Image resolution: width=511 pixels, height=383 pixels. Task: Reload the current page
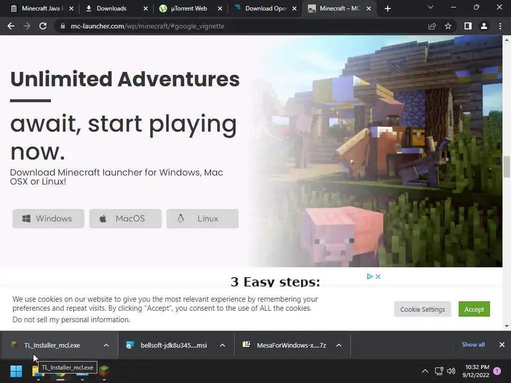(43, 26)
